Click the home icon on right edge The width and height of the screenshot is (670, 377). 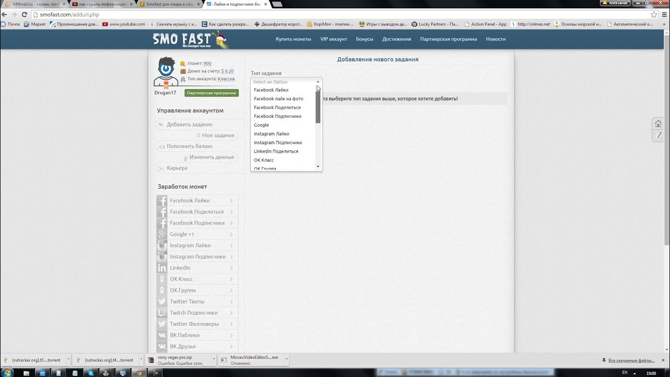click(x=658, y=124)
